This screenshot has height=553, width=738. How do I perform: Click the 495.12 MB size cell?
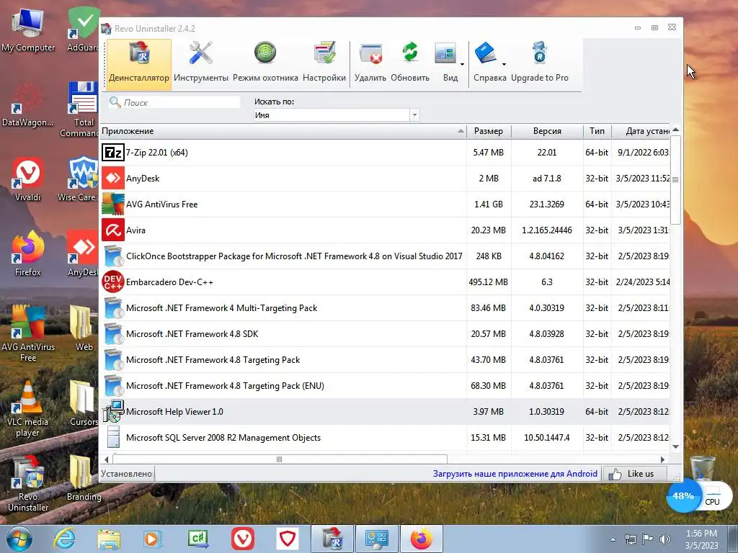[488, 282]
